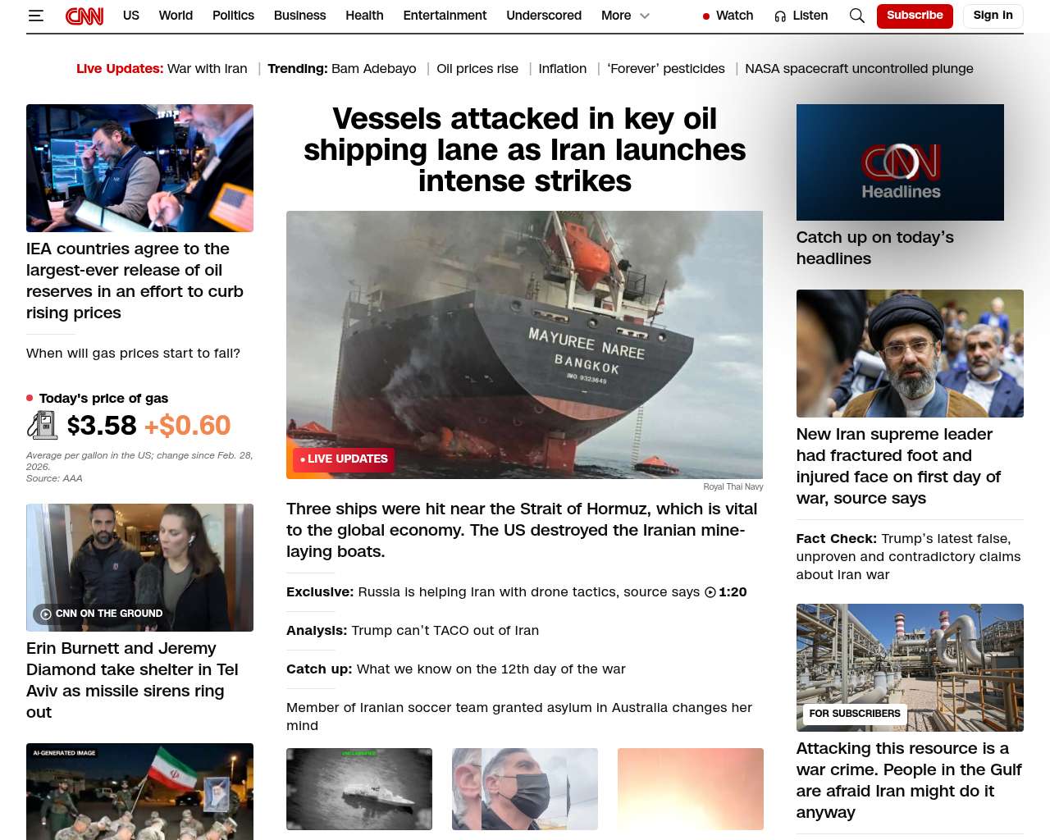
Task: Open the Live Updates badge on ship photo
Action: pyautogui.click(x=344, y=459)
